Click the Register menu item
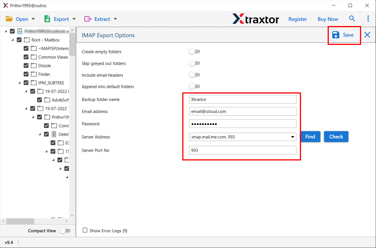This screenshot has width=376, height=248. [298, 19]
